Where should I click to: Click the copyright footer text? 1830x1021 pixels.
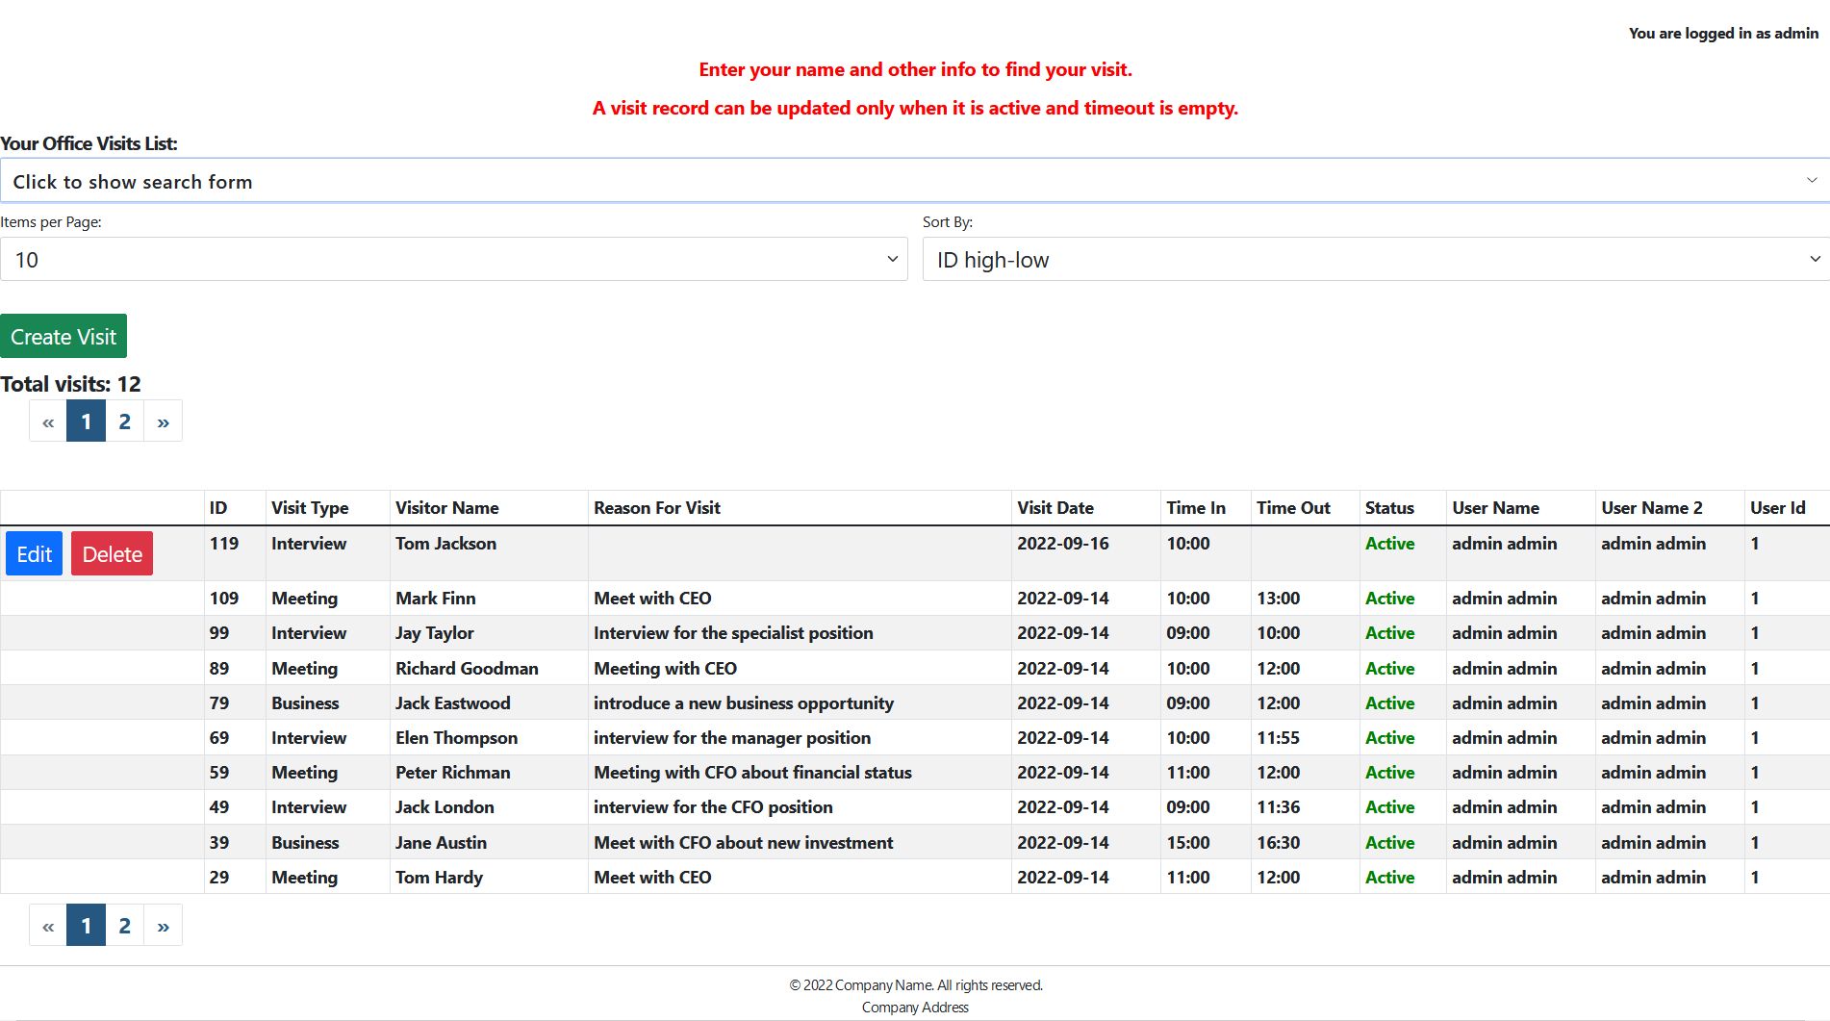click(x=915, y=985)
